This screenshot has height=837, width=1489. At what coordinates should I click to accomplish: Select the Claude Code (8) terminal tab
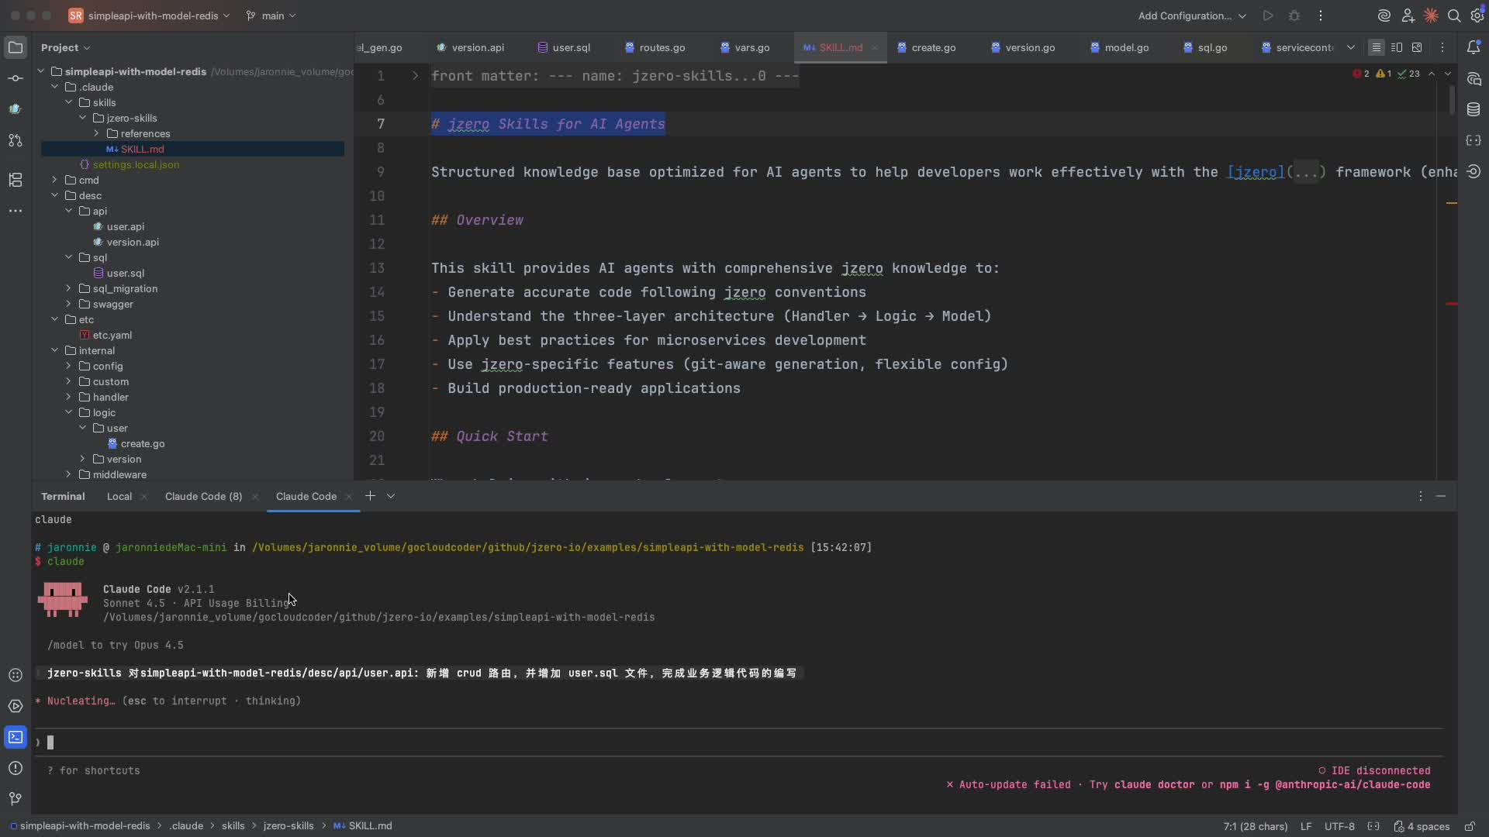[x=203, y=496]
